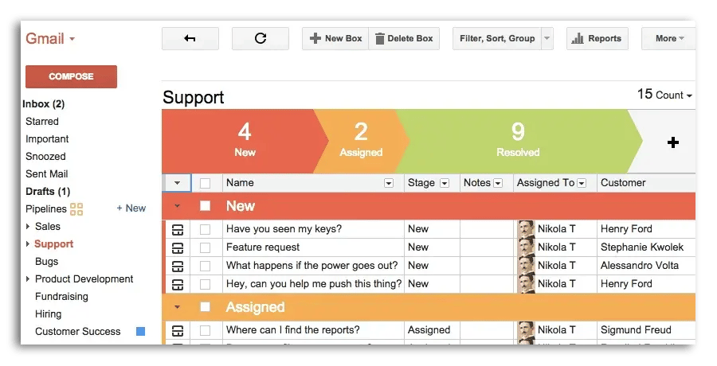Click box icon beside 'Feature request' row
The height and width of the screenshot is (366, 717).
pos(178,247)
